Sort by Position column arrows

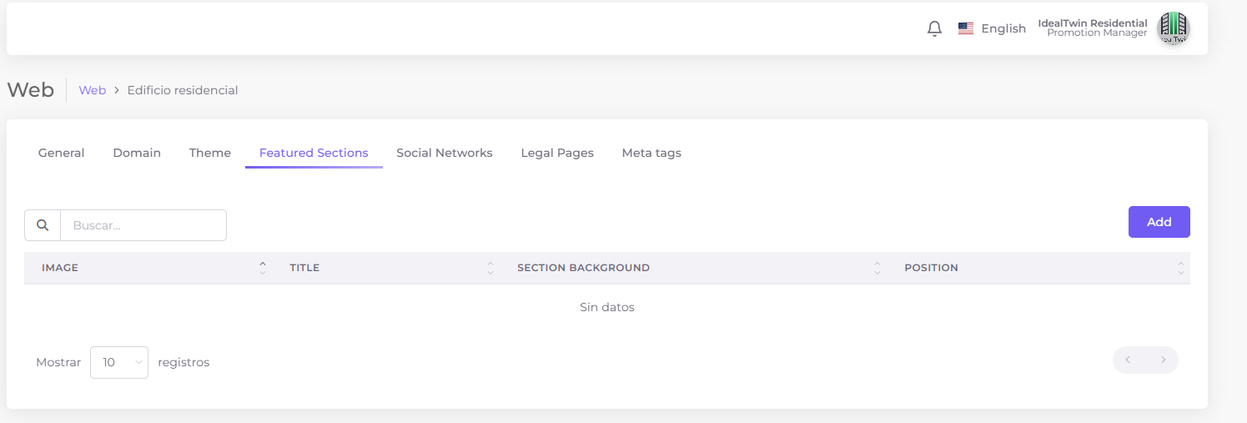click(x=1180, y=268)
